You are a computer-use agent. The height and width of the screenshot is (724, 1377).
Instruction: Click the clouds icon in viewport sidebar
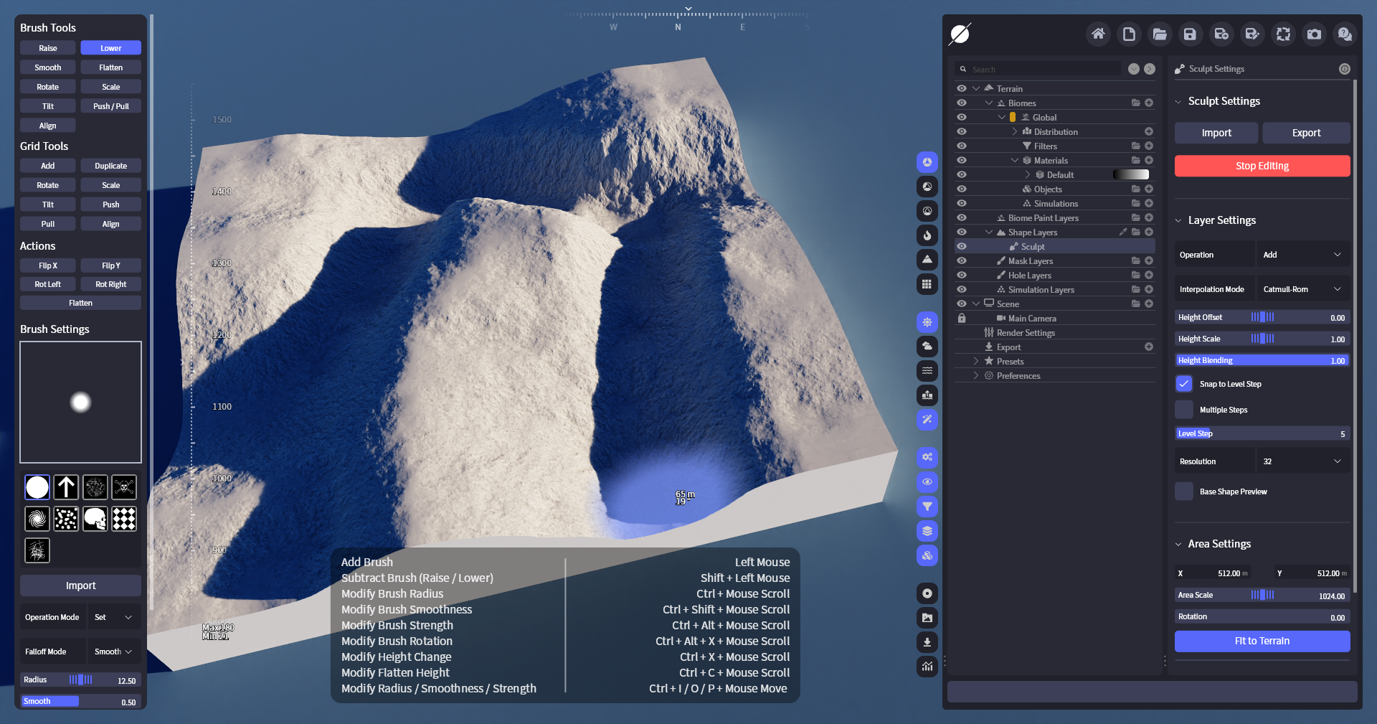coord(927,347)
